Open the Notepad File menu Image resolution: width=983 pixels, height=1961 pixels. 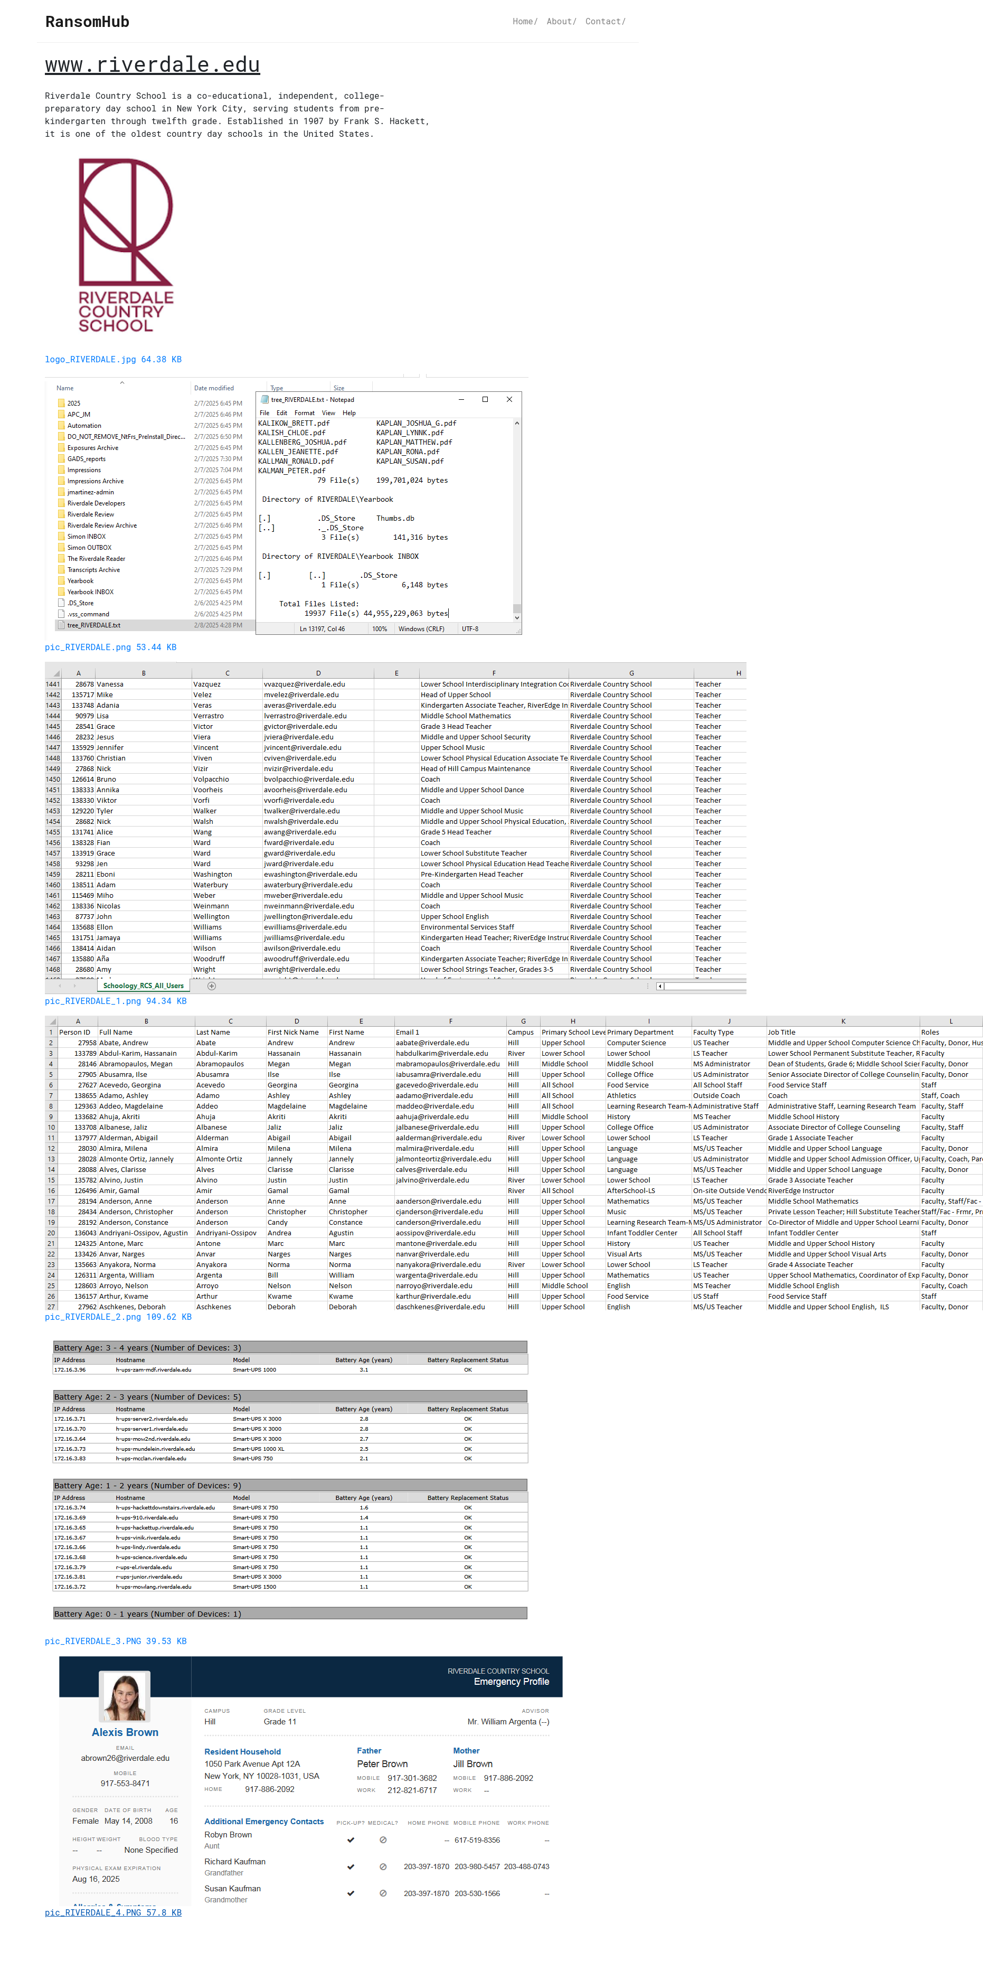click(x=264, y=414)
